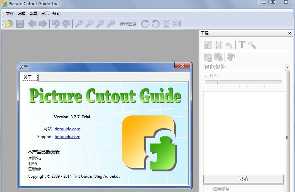Image resolution: width=295 pixels, height=192 pixels.
Task: Show the 原始图像 original image
Action: (x=128, y=24)
